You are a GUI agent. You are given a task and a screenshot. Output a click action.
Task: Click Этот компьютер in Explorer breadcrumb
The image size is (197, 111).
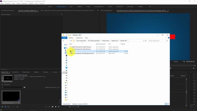point(81,41)
